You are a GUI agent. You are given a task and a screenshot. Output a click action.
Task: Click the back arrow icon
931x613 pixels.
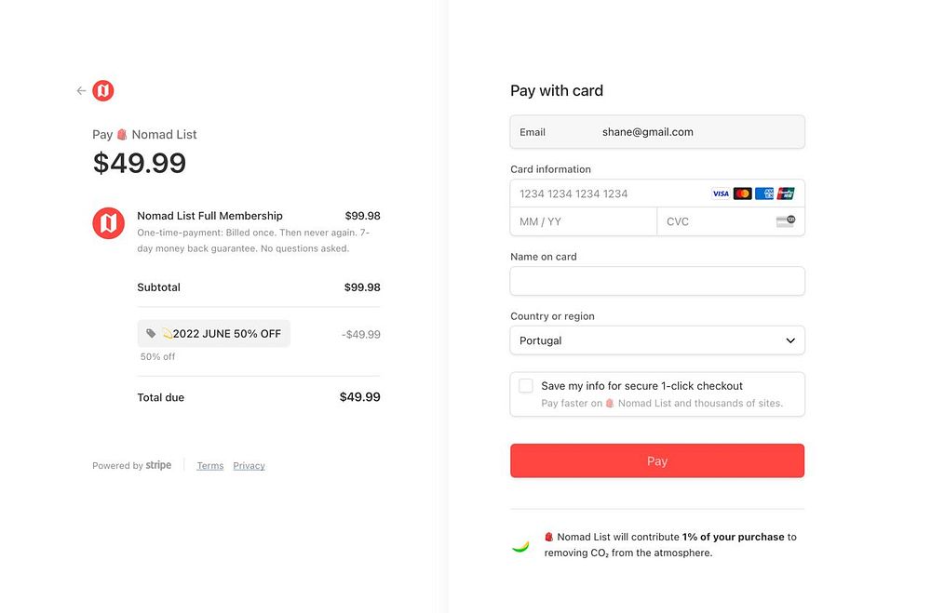click(81, 91)
